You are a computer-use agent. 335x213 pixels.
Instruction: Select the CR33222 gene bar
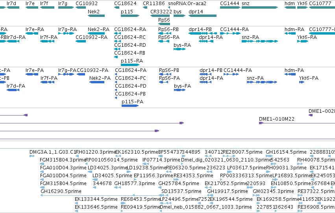point(160,16)
